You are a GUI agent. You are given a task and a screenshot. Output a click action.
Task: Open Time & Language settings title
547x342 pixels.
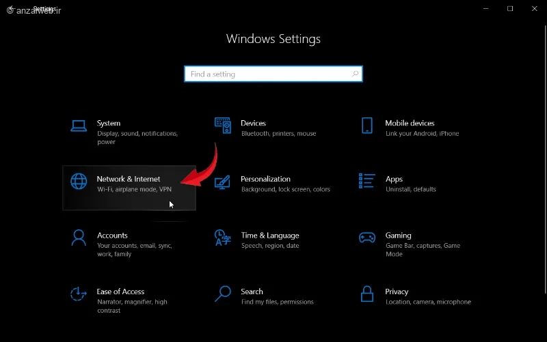[x=270, y=236]
